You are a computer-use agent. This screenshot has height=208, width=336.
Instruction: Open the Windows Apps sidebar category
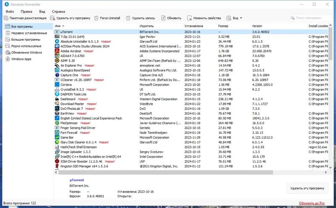point(21,59)
